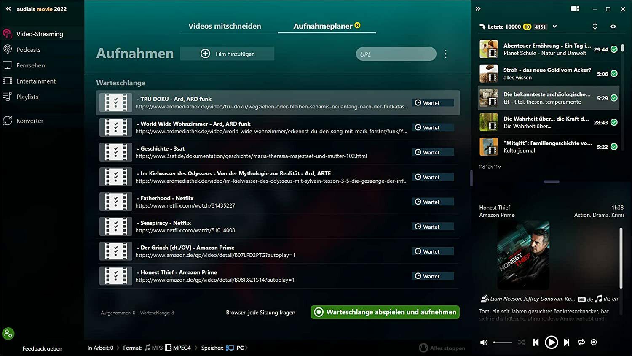Click Warteschlange abspielen und aufnehmen button
The width and height of the screenshot is (632, 356).
tap(385, 312)
